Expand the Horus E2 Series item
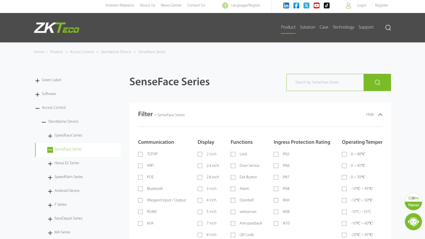425x239 pixels. [x=50, y=164]
